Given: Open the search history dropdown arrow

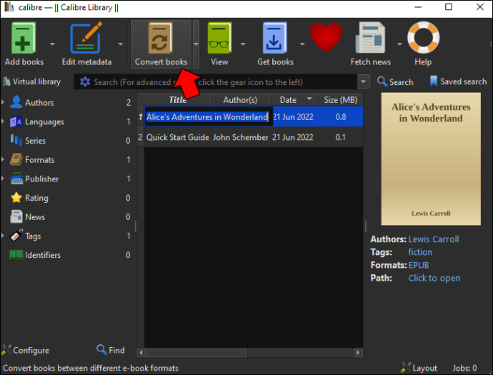Looking at the screenshot, I should (363, 81).
